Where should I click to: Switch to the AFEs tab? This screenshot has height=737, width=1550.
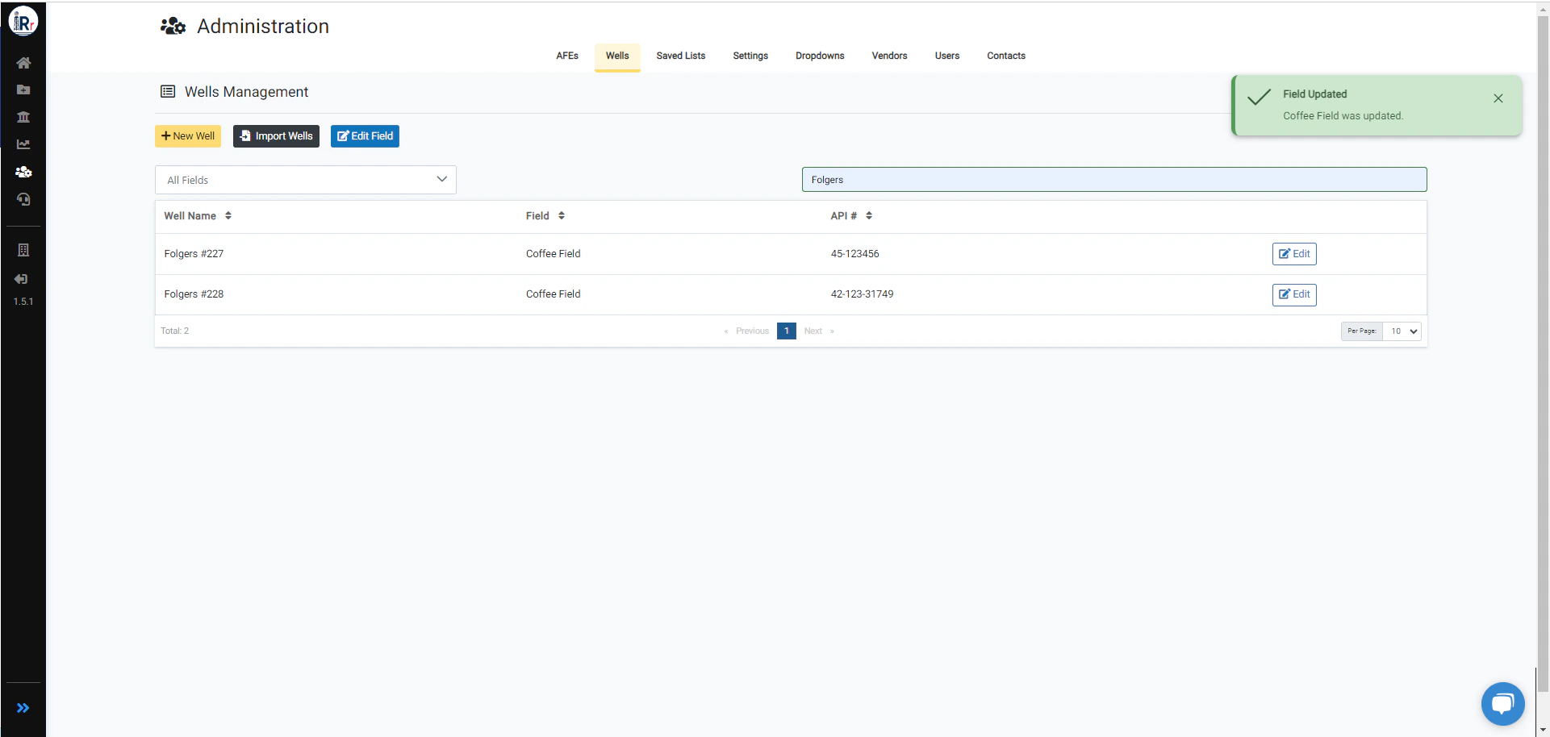click(x=567, y=56)
